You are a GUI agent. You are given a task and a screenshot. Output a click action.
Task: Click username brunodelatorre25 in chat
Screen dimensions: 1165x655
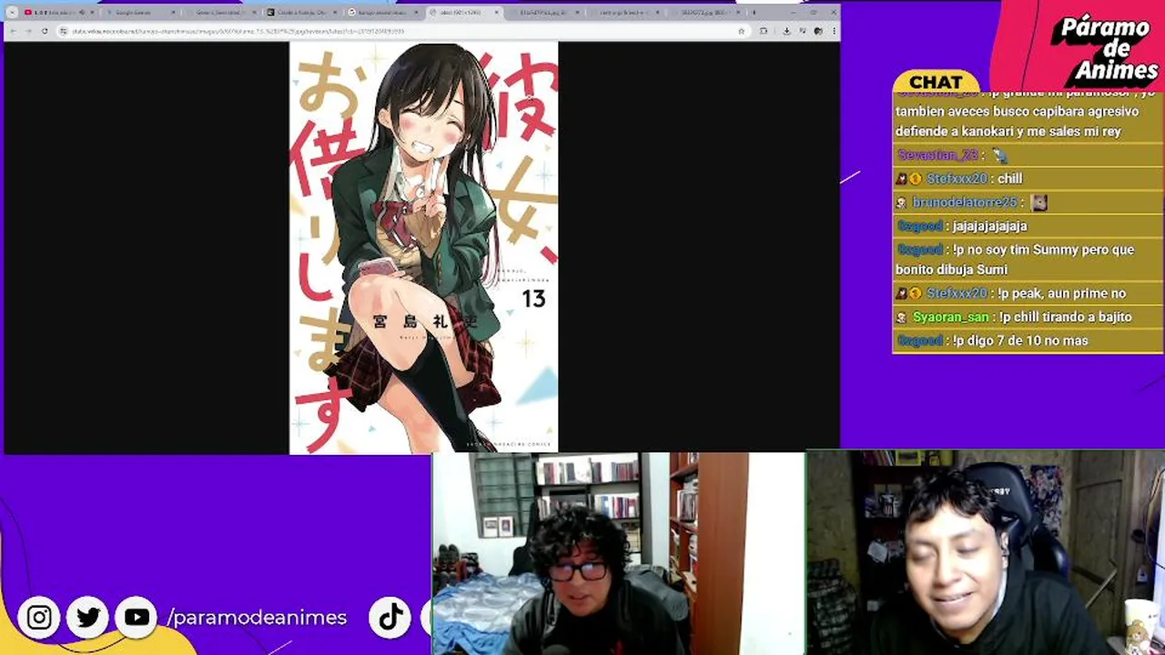[x=964, y=202]
